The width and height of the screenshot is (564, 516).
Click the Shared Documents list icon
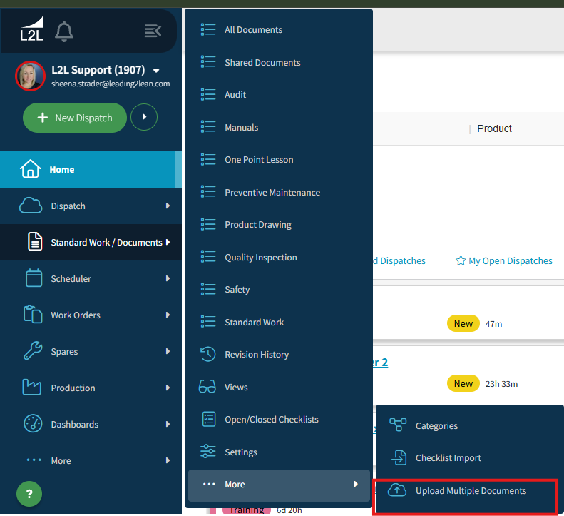coord(208,62)
